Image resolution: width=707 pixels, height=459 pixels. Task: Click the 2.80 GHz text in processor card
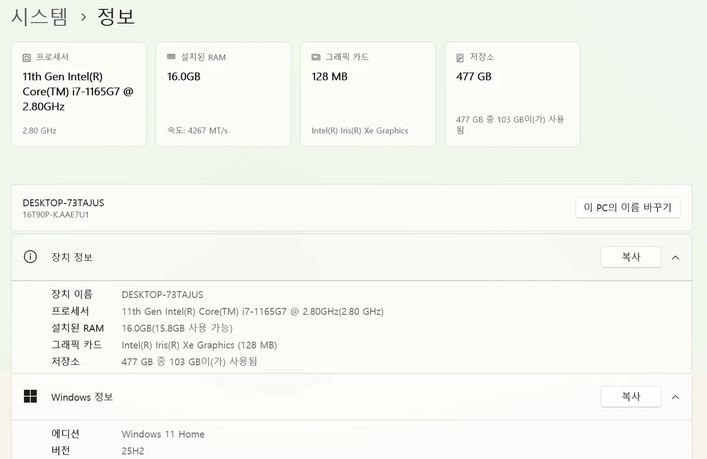39,131
